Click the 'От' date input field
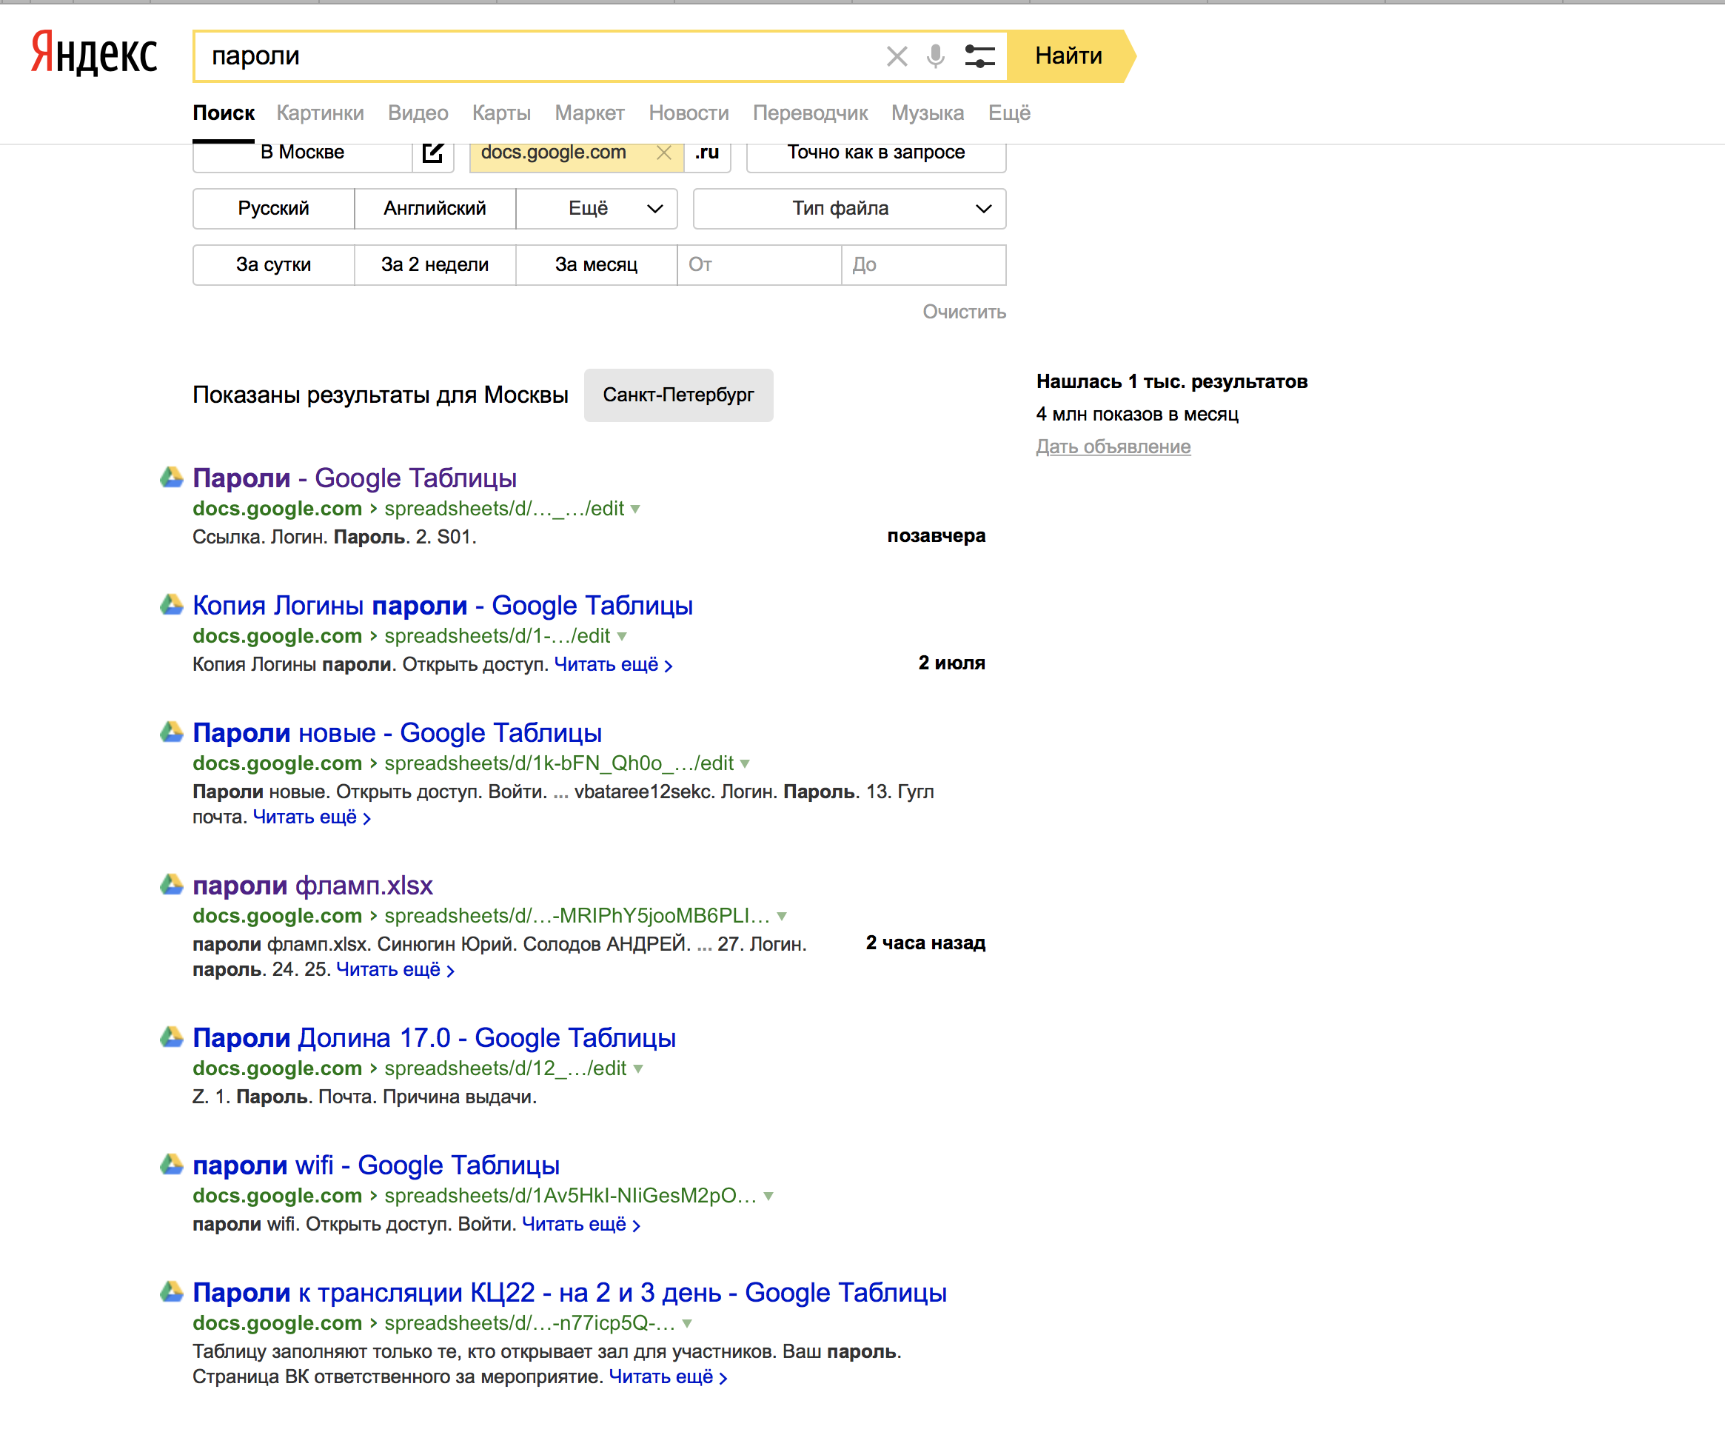Image resolution: width=1725 pixels, height=1432 pixels. [x=758, y=264]
